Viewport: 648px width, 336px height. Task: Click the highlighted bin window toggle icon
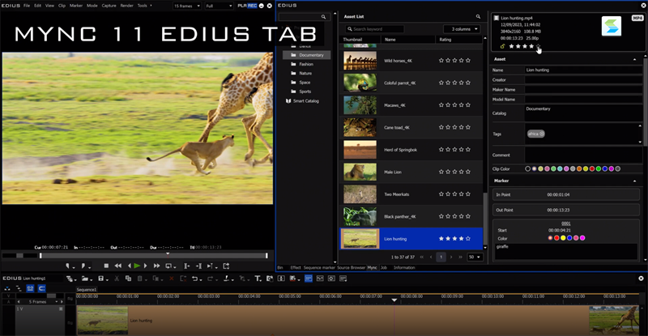309,279
